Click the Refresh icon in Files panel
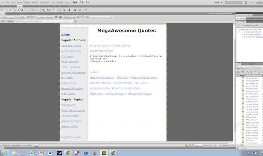Viewport: 263px width, 156px height. click(x=243, y=72)
